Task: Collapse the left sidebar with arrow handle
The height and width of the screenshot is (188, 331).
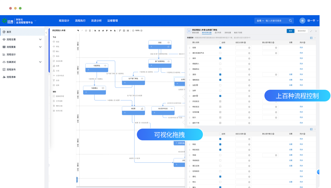Action: click(46, 32)
